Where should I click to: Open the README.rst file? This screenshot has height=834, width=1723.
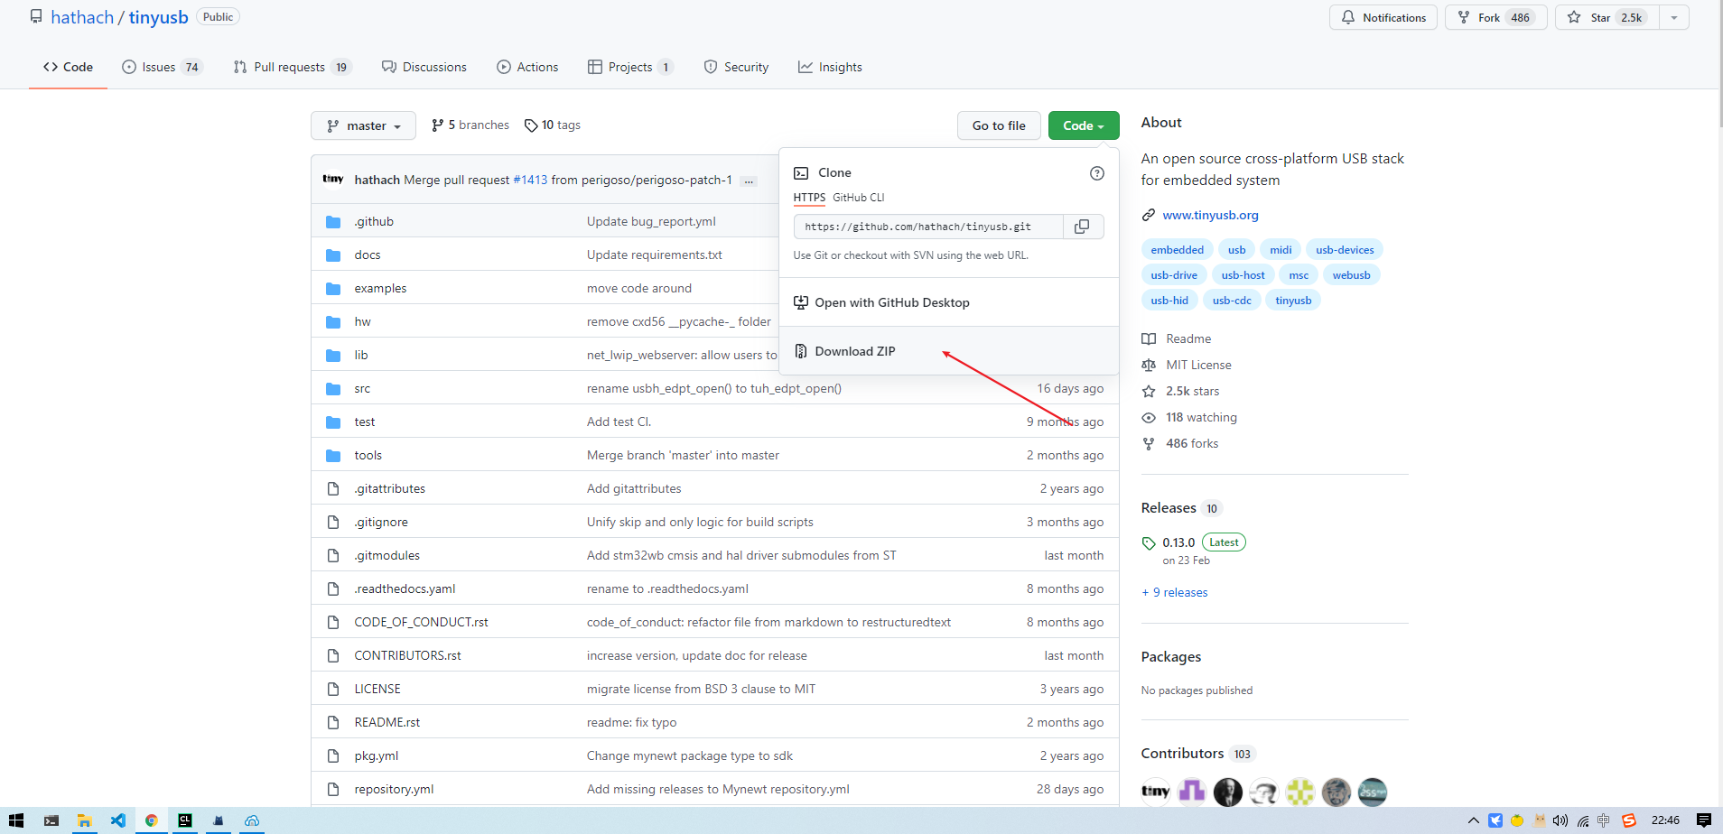(387, 722)
